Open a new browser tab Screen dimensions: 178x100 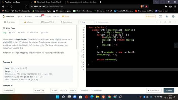tap(100, 2)
